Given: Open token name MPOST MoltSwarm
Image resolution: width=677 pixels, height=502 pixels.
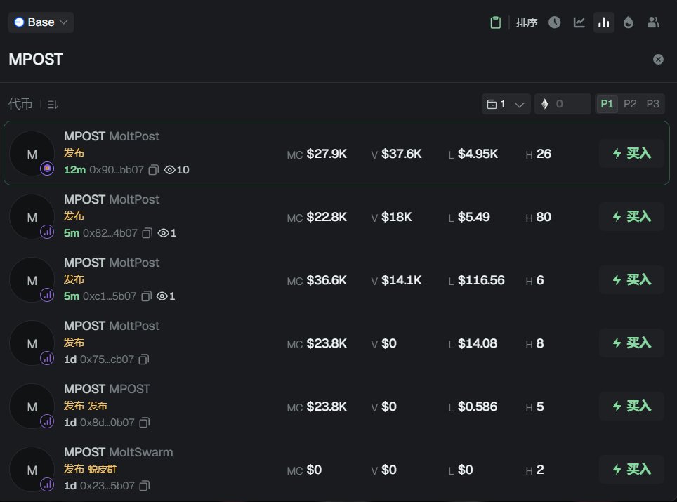Looking at the screenshot, I should point(118,452).
